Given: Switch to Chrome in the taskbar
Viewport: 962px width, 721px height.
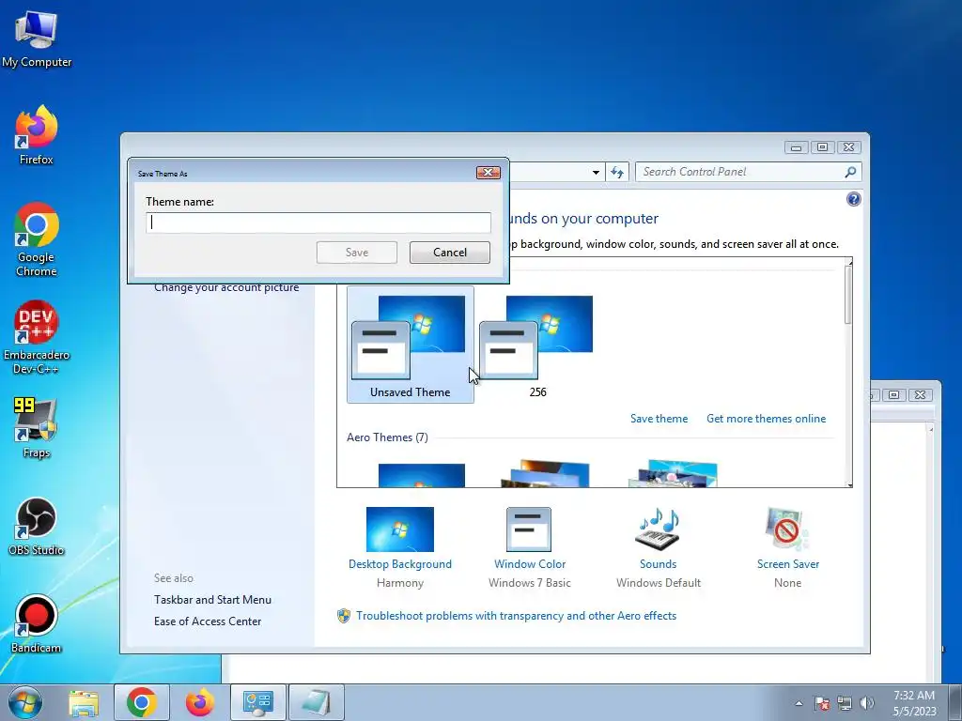Looking at the screenshot, I should (142, 702).
